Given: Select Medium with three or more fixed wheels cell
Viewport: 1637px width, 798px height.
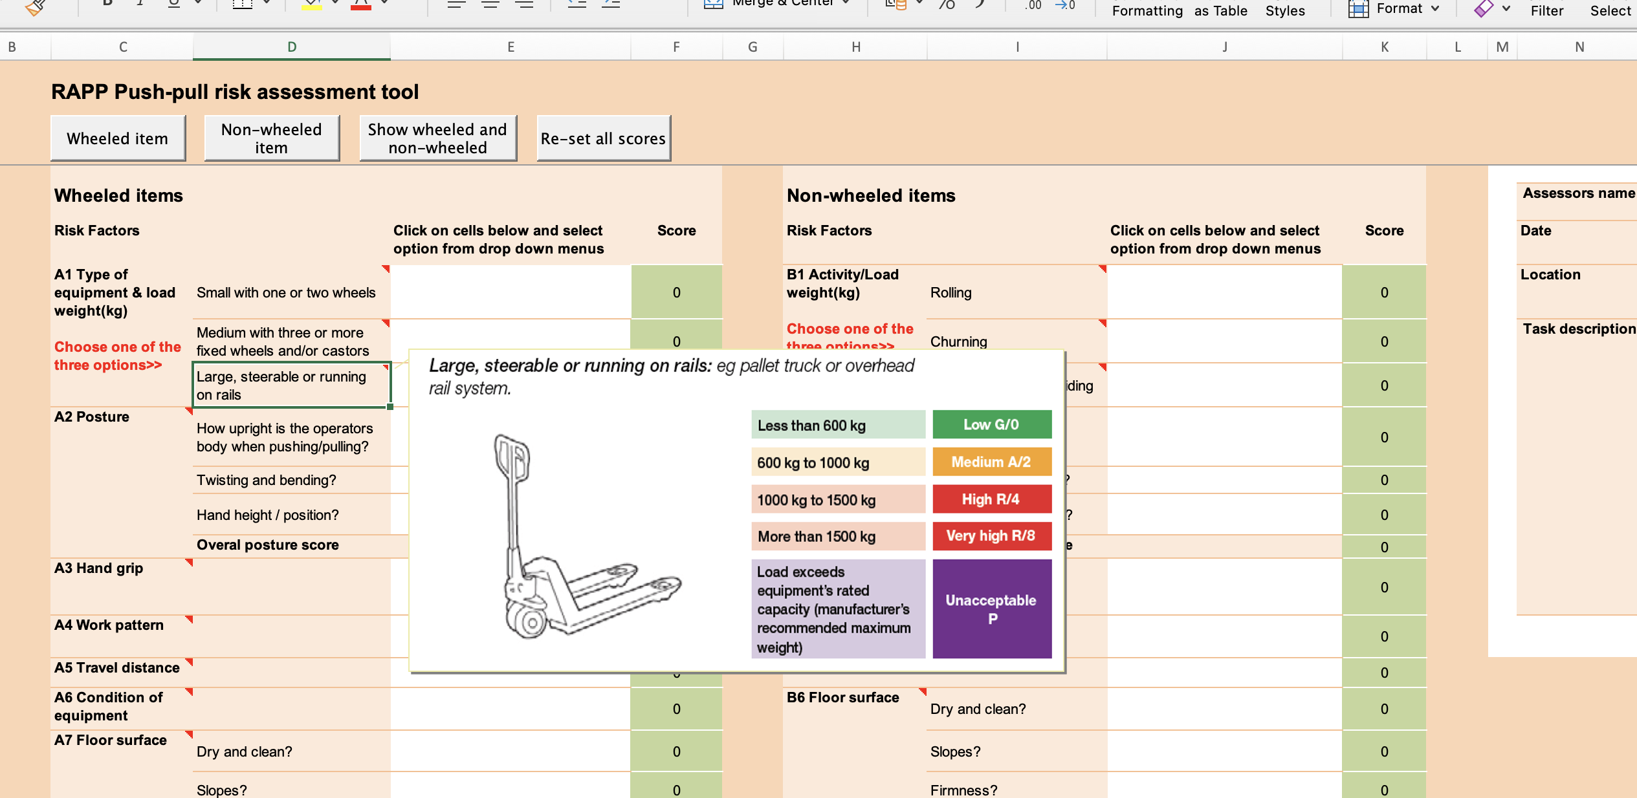Looking at the screenshot, I should pyautogui.click(x=292, y=341).
